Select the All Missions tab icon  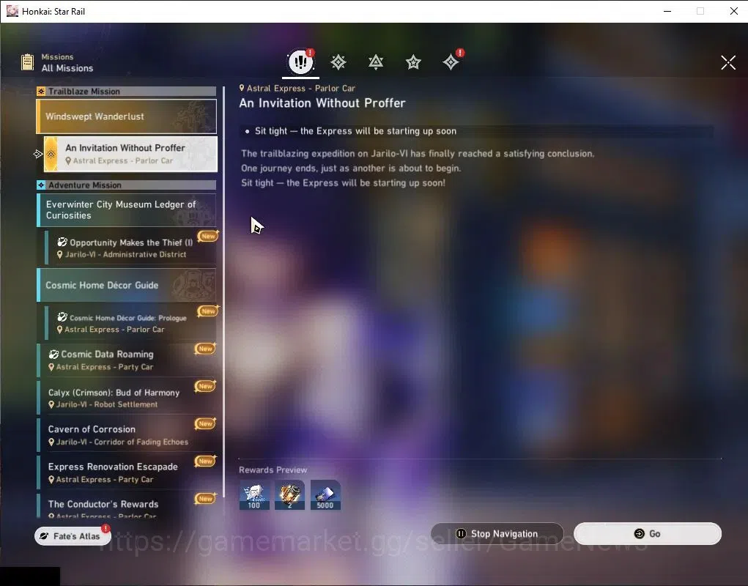[x=300, y=62]
